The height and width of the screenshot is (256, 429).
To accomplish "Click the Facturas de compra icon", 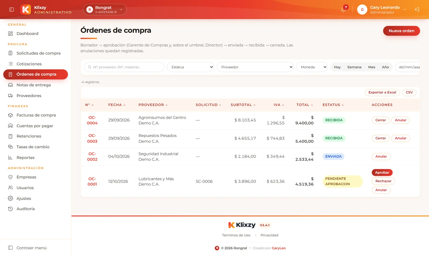I will click(x=10, y=115).
